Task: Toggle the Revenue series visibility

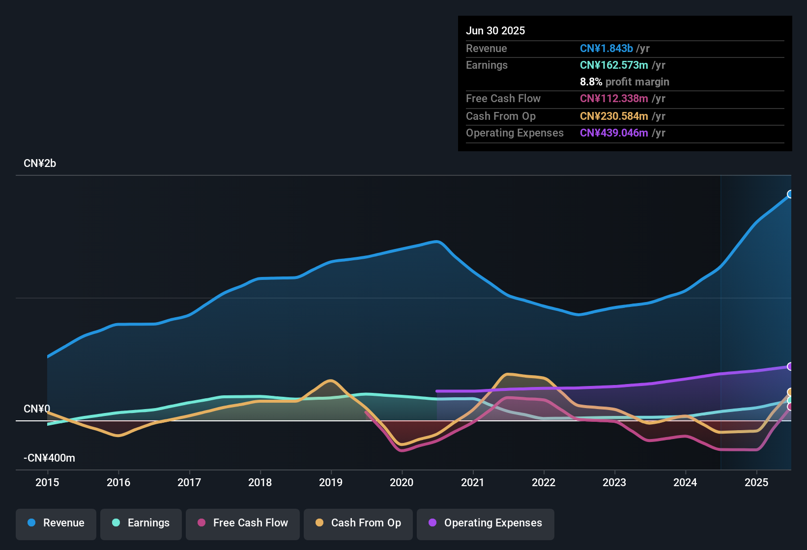Action: (56, 523)
